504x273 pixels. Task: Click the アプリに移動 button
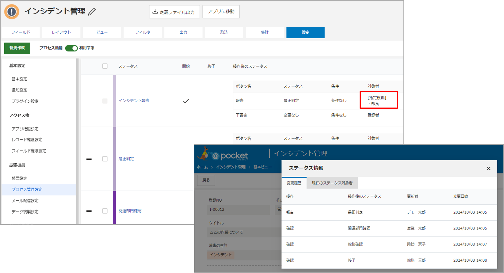tap(221, 12)
